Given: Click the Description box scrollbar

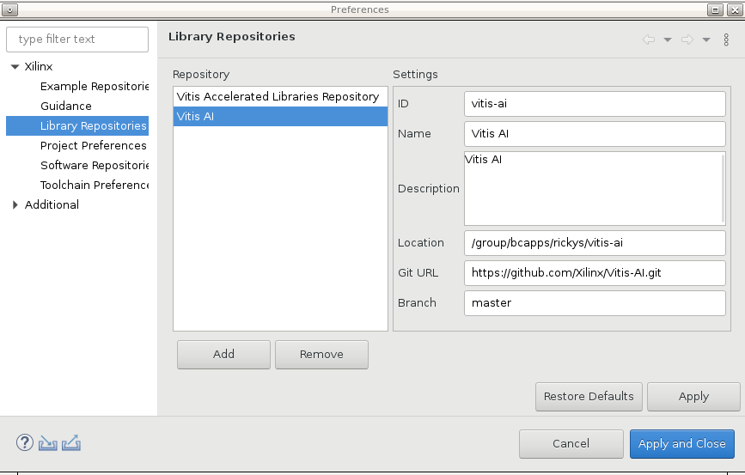Looking at the screenshot, I should point(724,188).
